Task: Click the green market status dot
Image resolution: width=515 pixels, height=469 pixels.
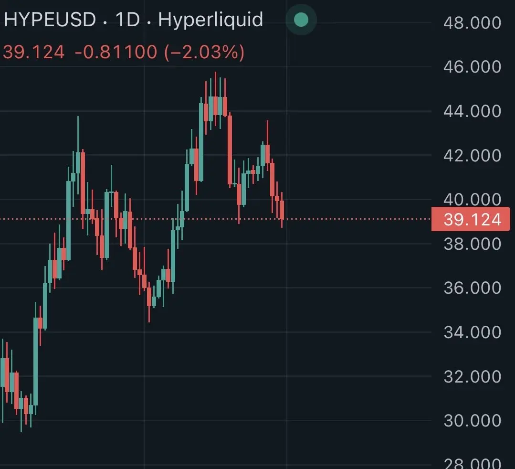Action: 301,20
